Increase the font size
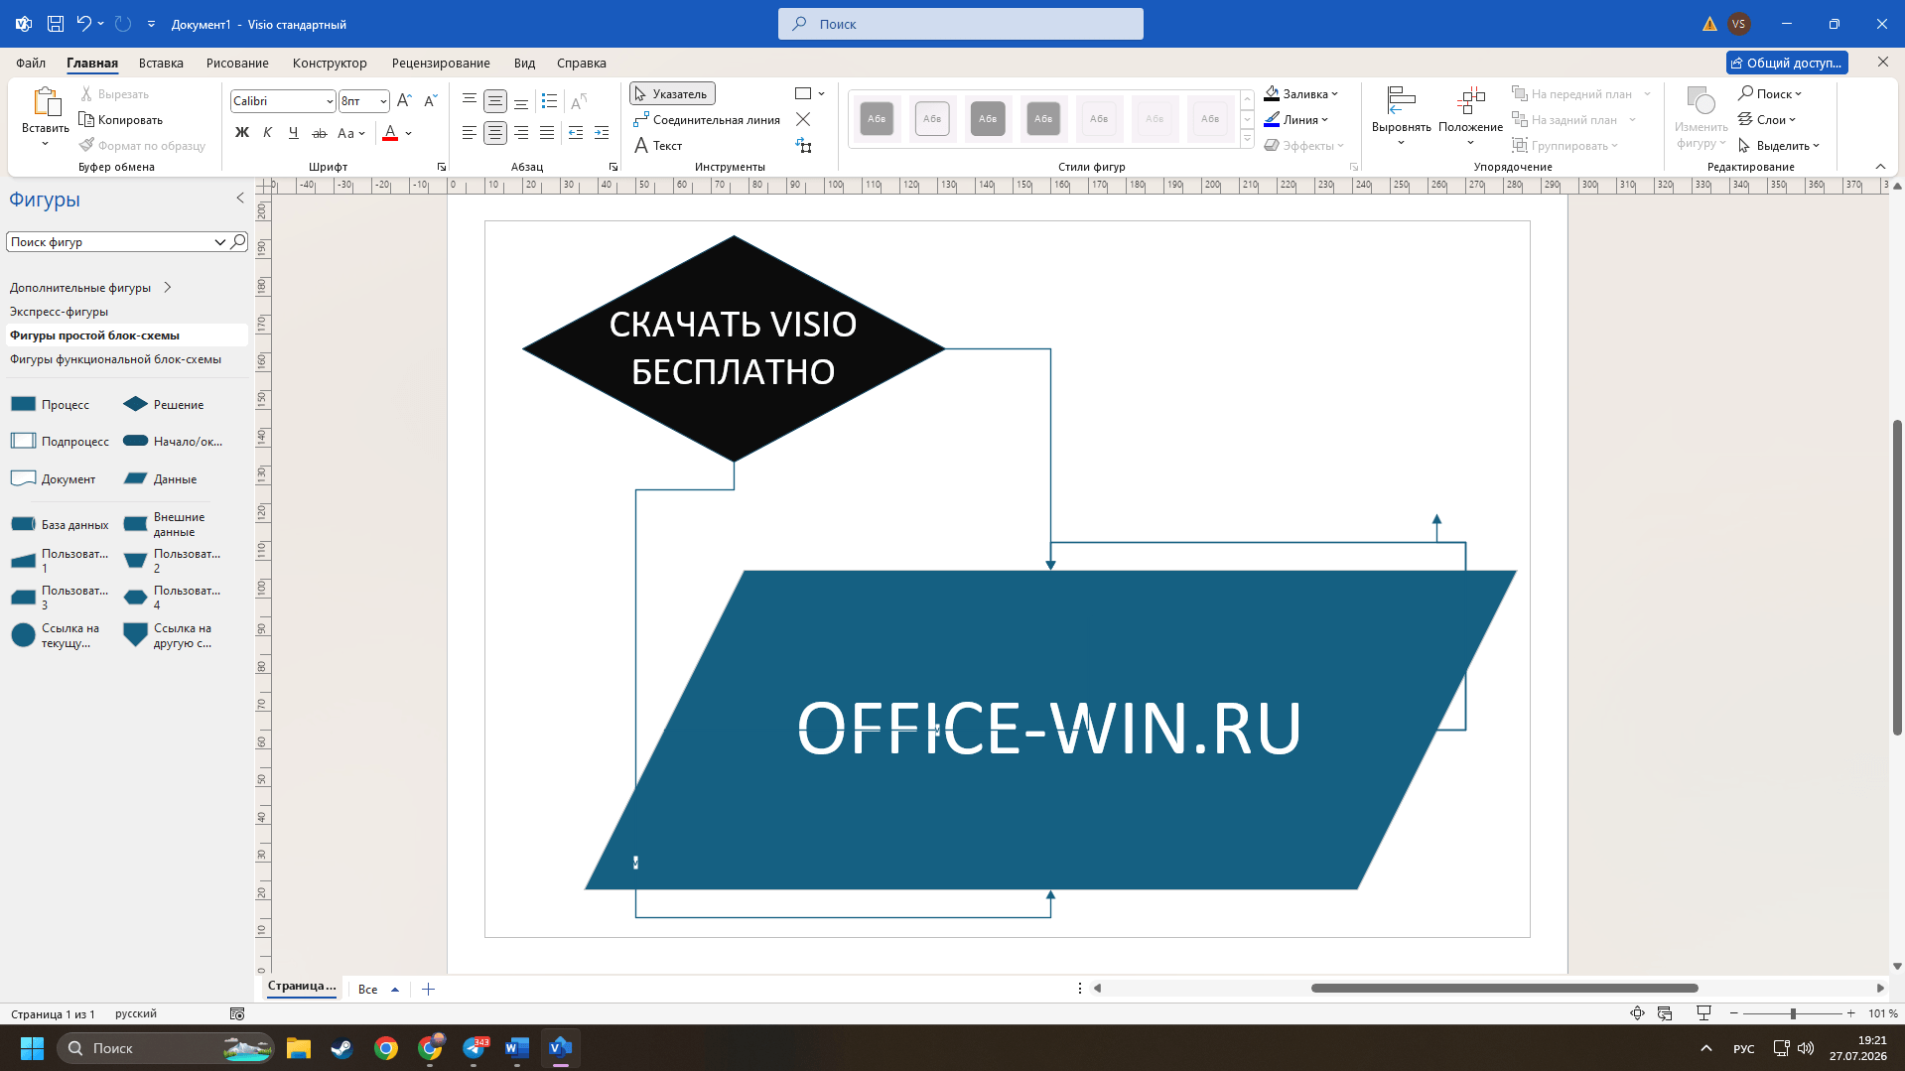The image size is (1905, 1071). click(404, 101)
